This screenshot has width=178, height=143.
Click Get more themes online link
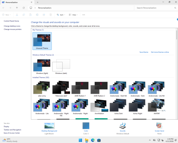[160, 52]
